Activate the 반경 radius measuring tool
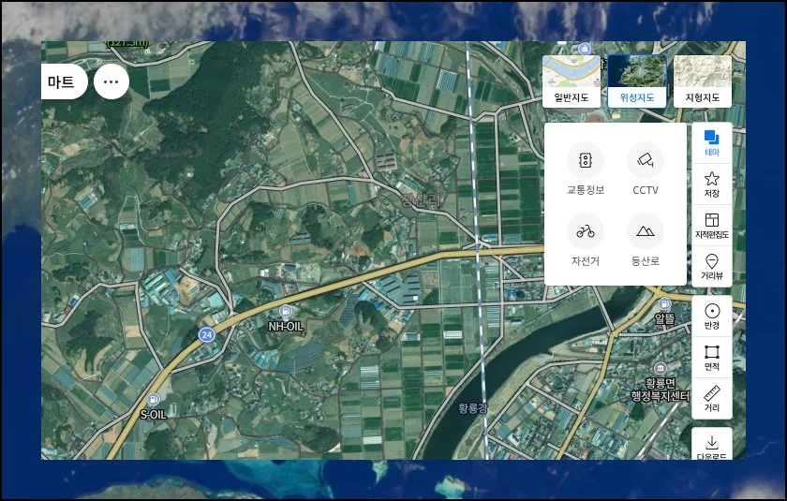 point(711,316)
